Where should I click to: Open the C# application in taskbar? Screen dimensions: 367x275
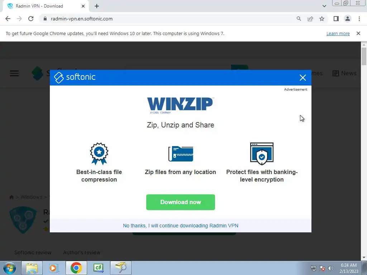pos(98,268)
